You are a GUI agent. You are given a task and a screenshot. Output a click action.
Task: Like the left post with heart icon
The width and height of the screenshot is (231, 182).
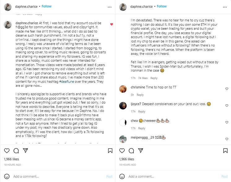[x=7, y=151]
